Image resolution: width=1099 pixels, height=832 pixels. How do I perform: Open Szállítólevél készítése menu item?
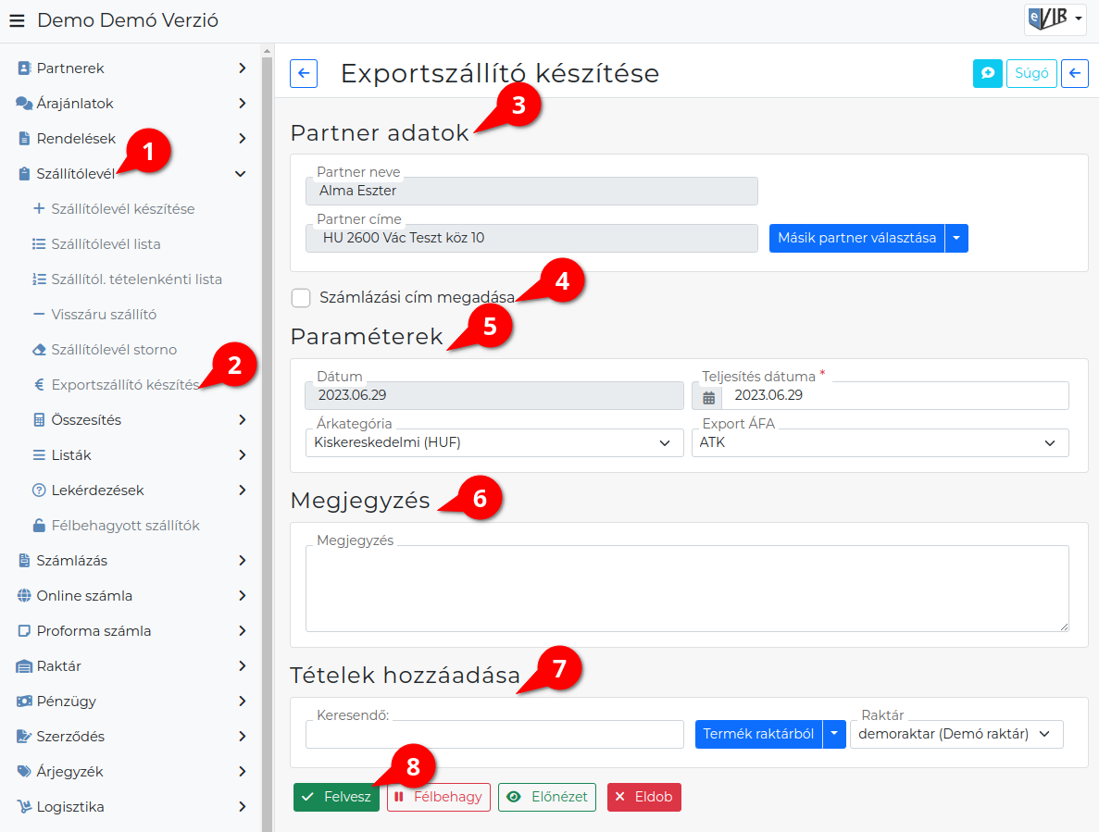(122, 209)
